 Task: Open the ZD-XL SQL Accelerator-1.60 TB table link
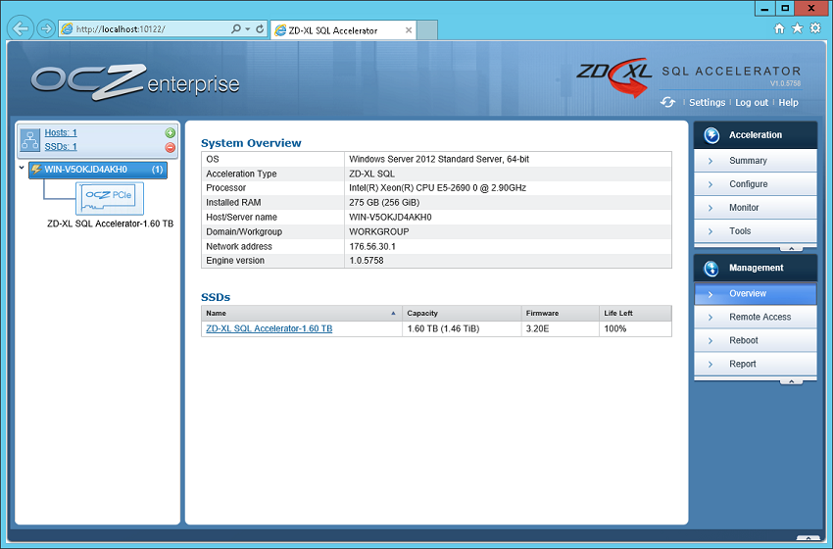click(269, 328)
